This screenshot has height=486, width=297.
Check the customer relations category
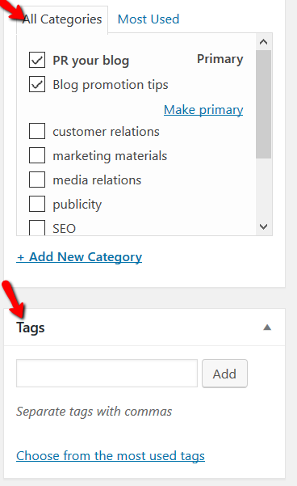(37, 131)
